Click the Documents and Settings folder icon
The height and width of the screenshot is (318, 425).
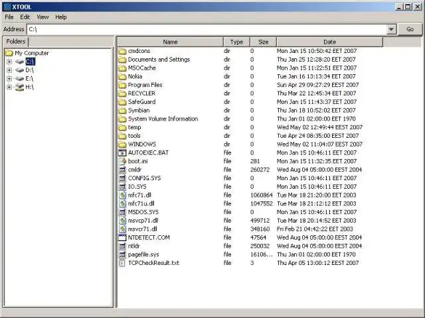click(122, 60)
